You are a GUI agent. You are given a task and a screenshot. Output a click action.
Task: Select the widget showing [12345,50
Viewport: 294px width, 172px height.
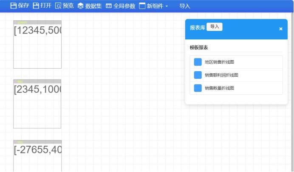point(37,44)
